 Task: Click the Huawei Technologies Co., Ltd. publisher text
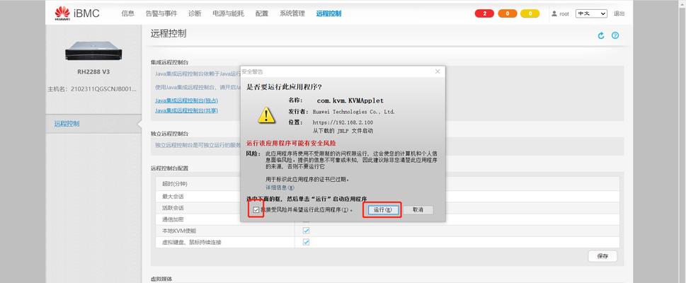pos(353,112)
